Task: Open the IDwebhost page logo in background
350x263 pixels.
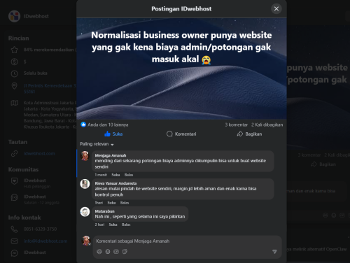Action: point(14,16)
